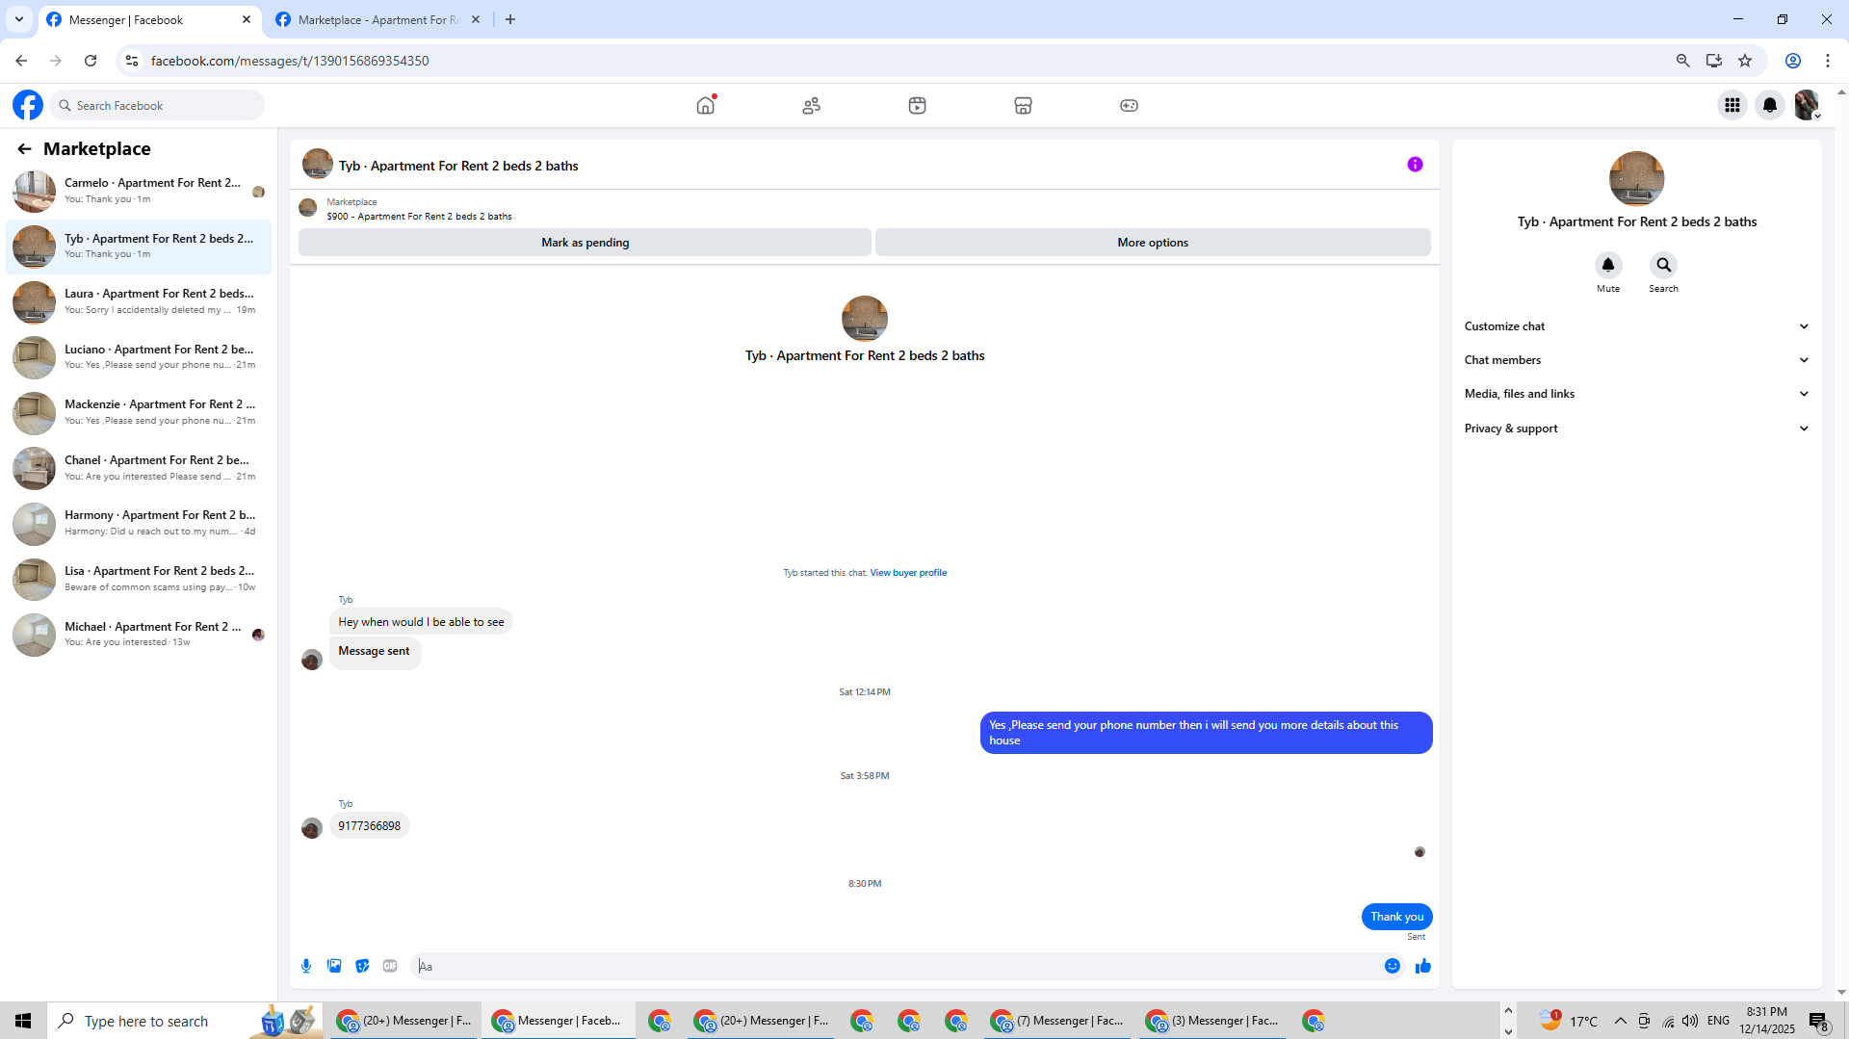
Task: Open Luciano apartment conversation
Action: [139, 357]
